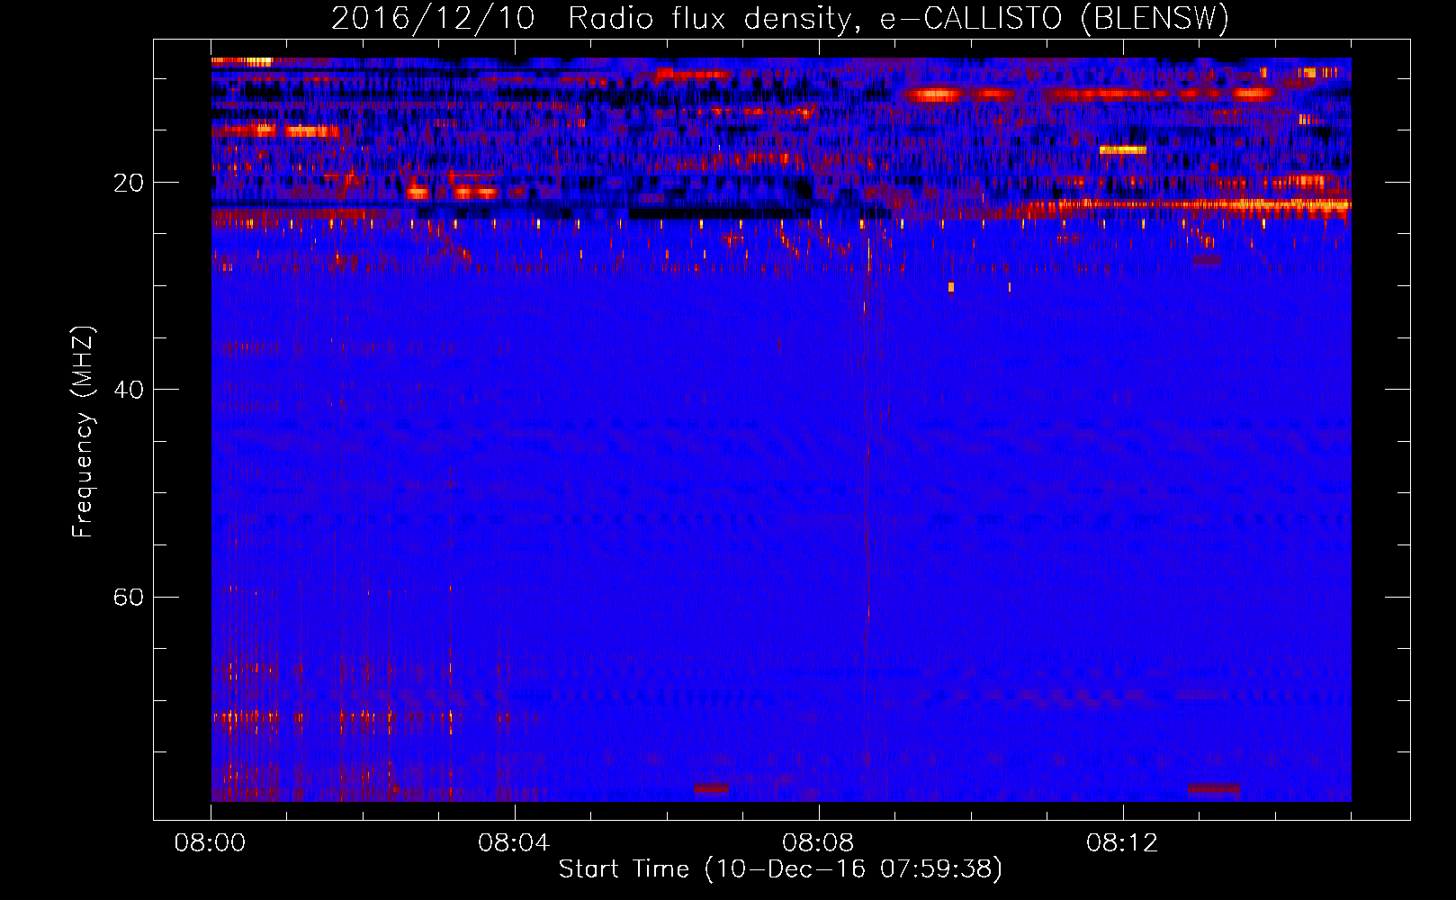Click the "Frequency (MHZ)" axis label
The width and height of the screenshot is (1456, 900).
(82, 432)
